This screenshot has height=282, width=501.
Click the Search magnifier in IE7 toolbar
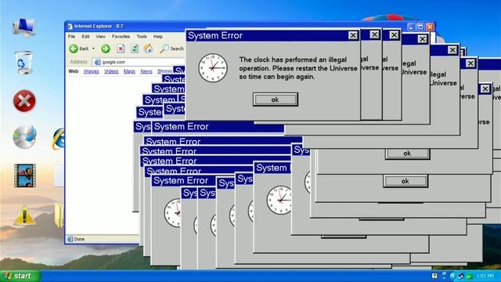click(x=164, y=49)
